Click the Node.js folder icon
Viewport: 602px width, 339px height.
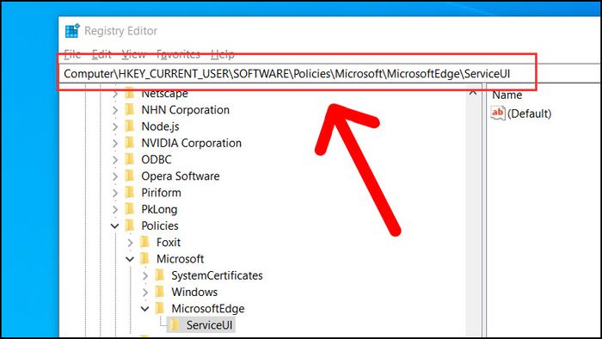[x=130, y=126]
